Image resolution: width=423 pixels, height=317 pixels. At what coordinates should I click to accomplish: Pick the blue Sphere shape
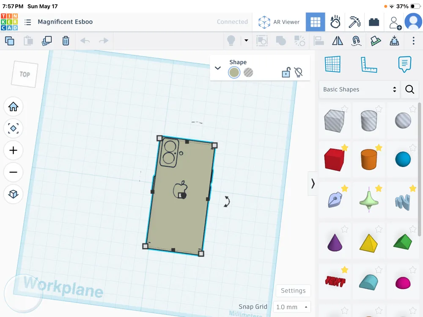(403, 159)
